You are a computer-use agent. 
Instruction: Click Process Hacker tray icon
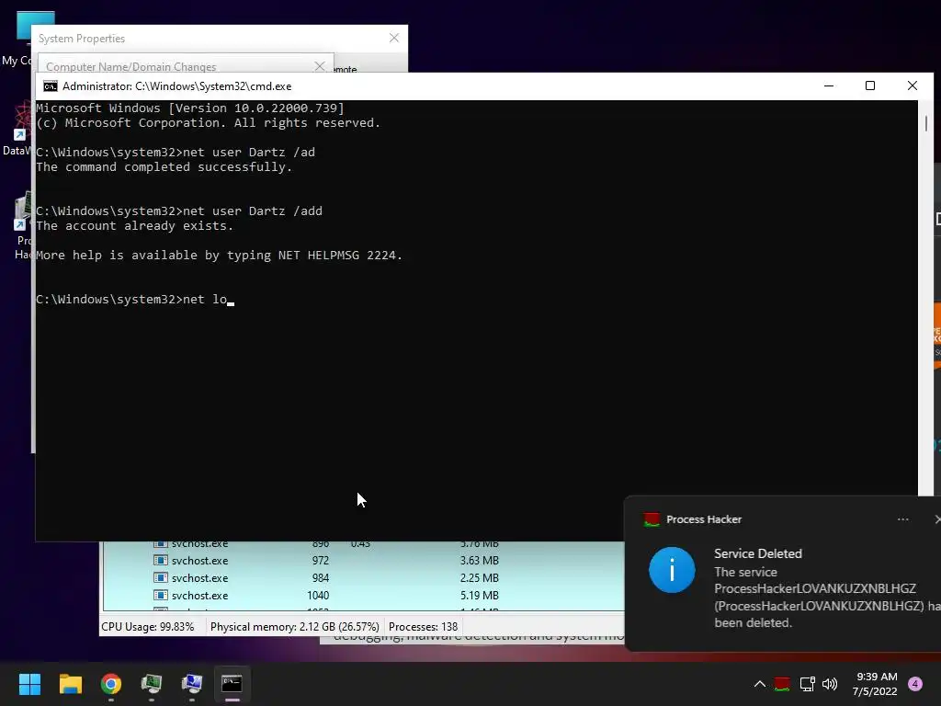pos(782,684)
